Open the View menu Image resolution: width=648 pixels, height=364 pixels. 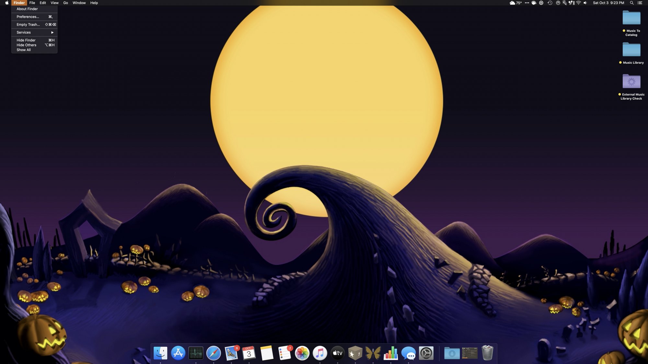pos(54,3)
